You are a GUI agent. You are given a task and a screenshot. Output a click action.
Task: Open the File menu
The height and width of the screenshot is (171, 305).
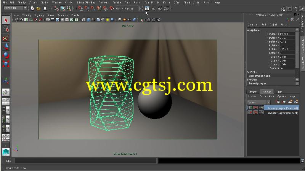[5, 3]
